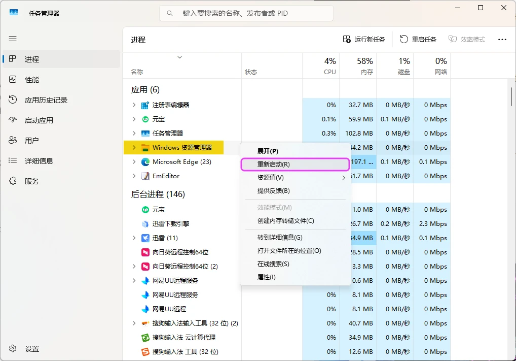This screenshot has height=361, width=516.
Task: Select the 注册表编辑器 process icon
Action: [145, 105]
